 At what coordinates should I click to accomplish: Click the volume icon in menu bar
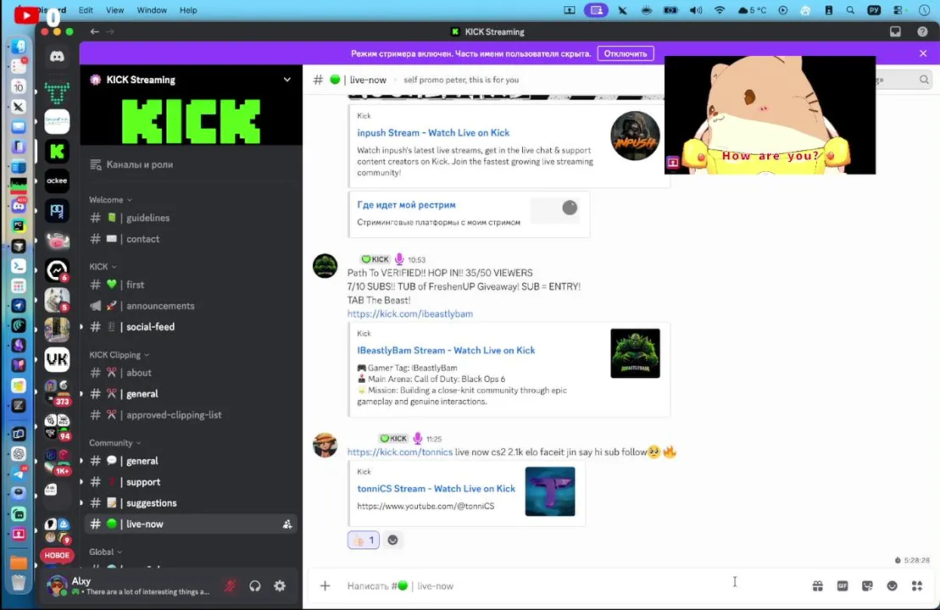click(695, 10)
